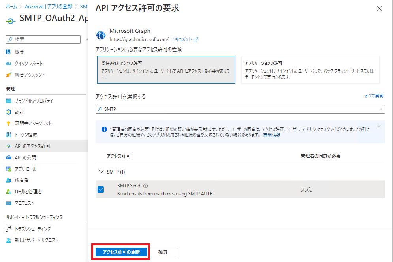Click the トークン構成 bars icon
393x262 pixels.
[x=9, y=135]
